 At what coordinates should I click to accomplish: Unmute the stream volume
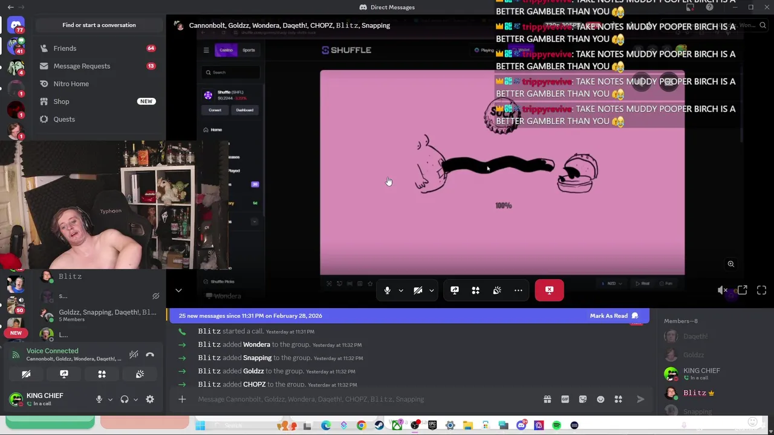pyautogui.click(x=723, y=291)
